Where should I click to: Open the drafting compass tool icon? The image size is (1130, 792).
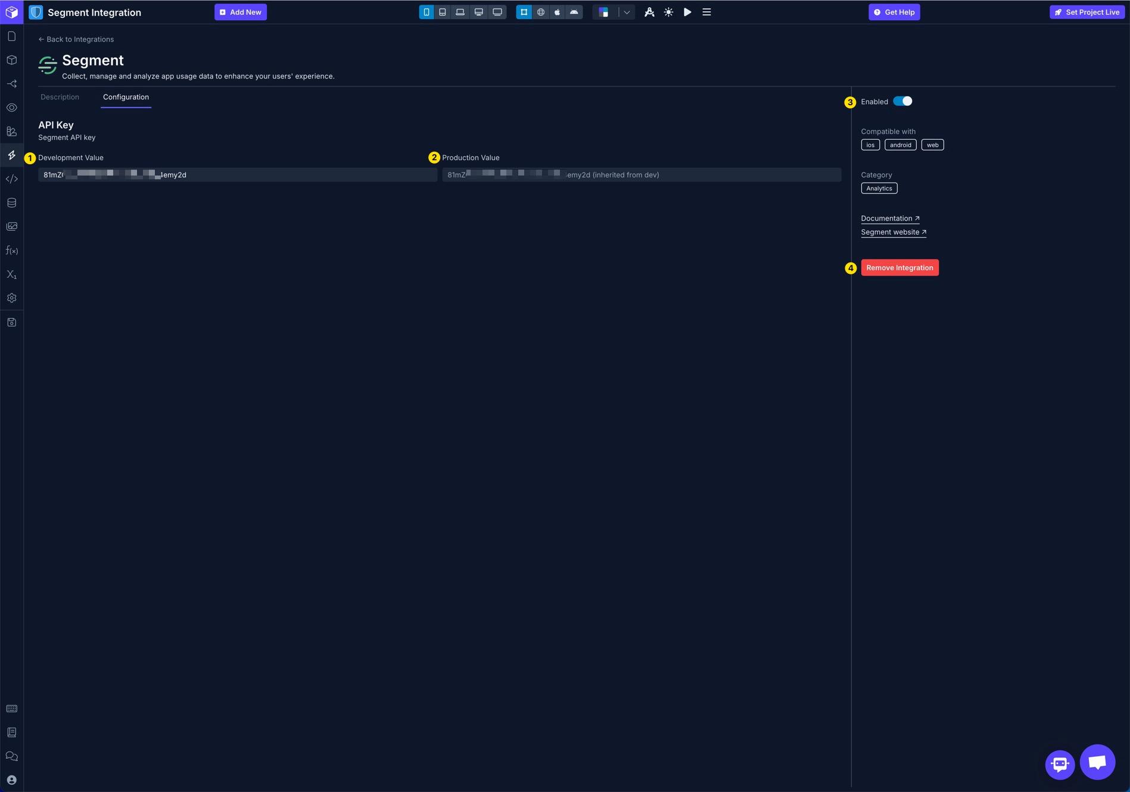pos(649,12)
